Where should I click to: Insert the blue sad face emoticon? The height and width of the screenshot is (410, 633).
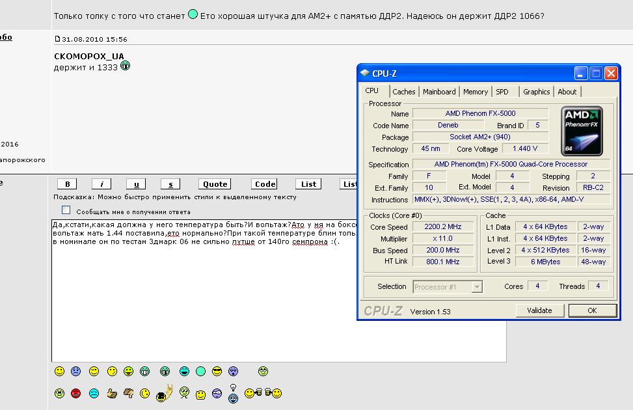(76, 371)
